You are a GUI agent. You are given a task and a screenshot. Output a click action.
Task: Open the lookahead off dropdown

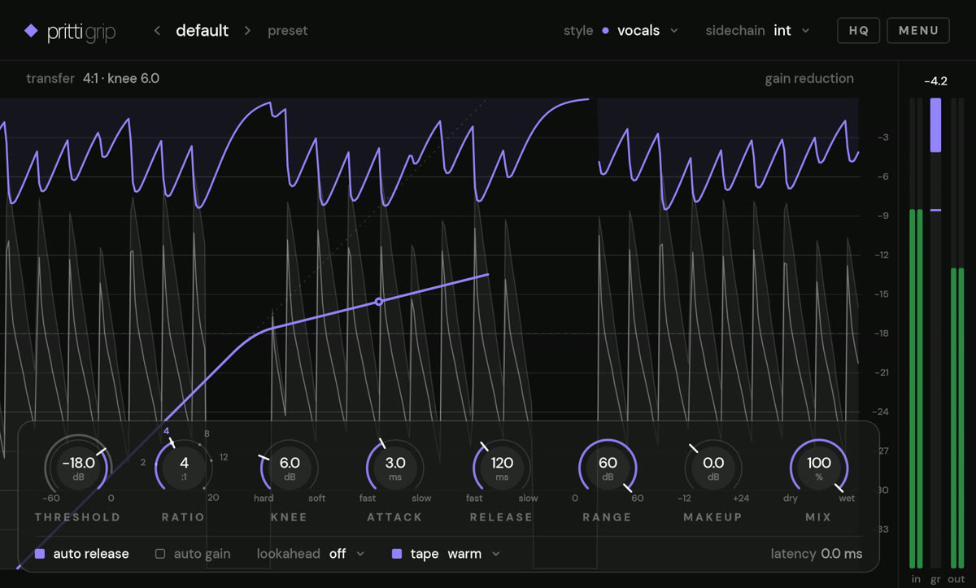tap(346, 554)
